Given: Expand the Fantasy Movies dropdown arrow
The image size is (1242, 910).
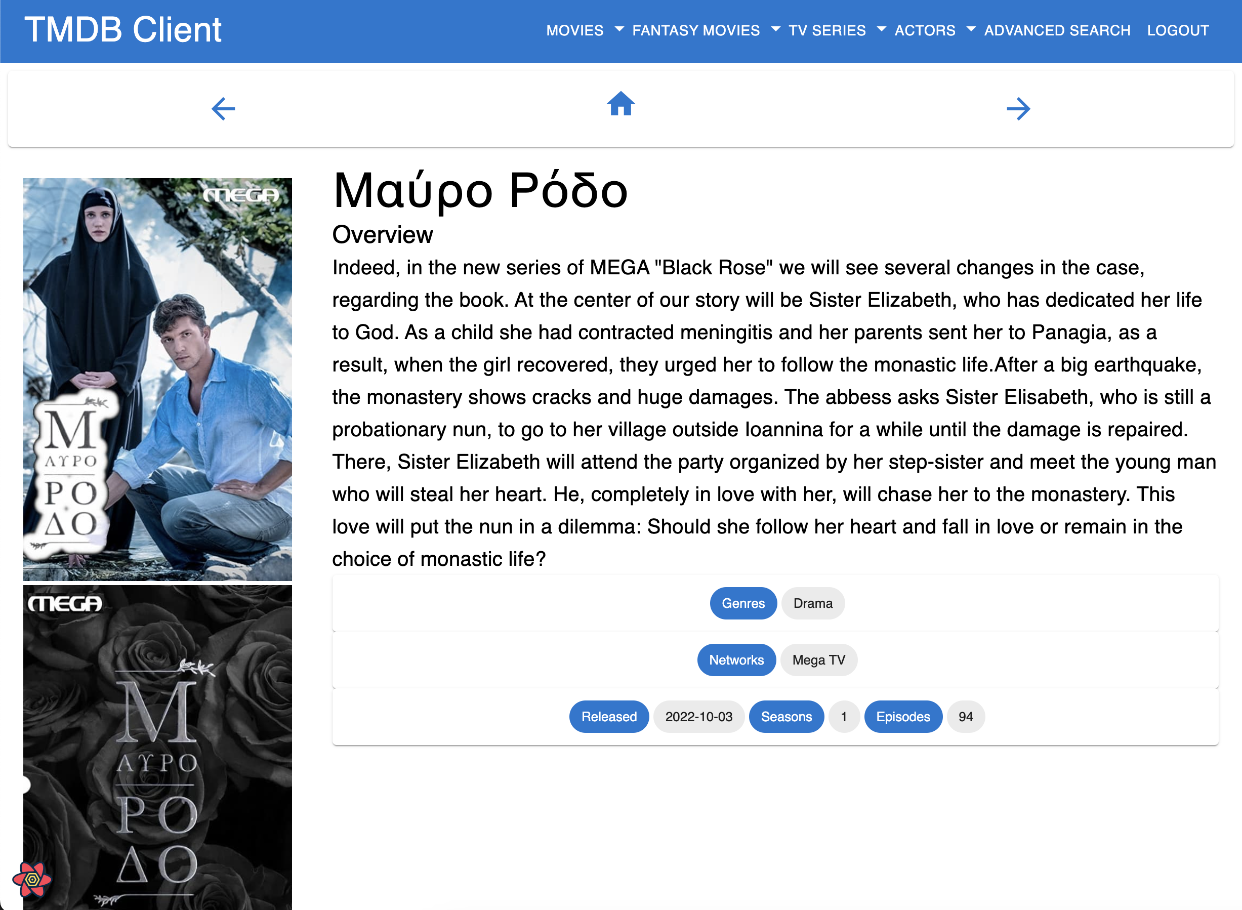Looking at the screenshot, I should [775, 29].
